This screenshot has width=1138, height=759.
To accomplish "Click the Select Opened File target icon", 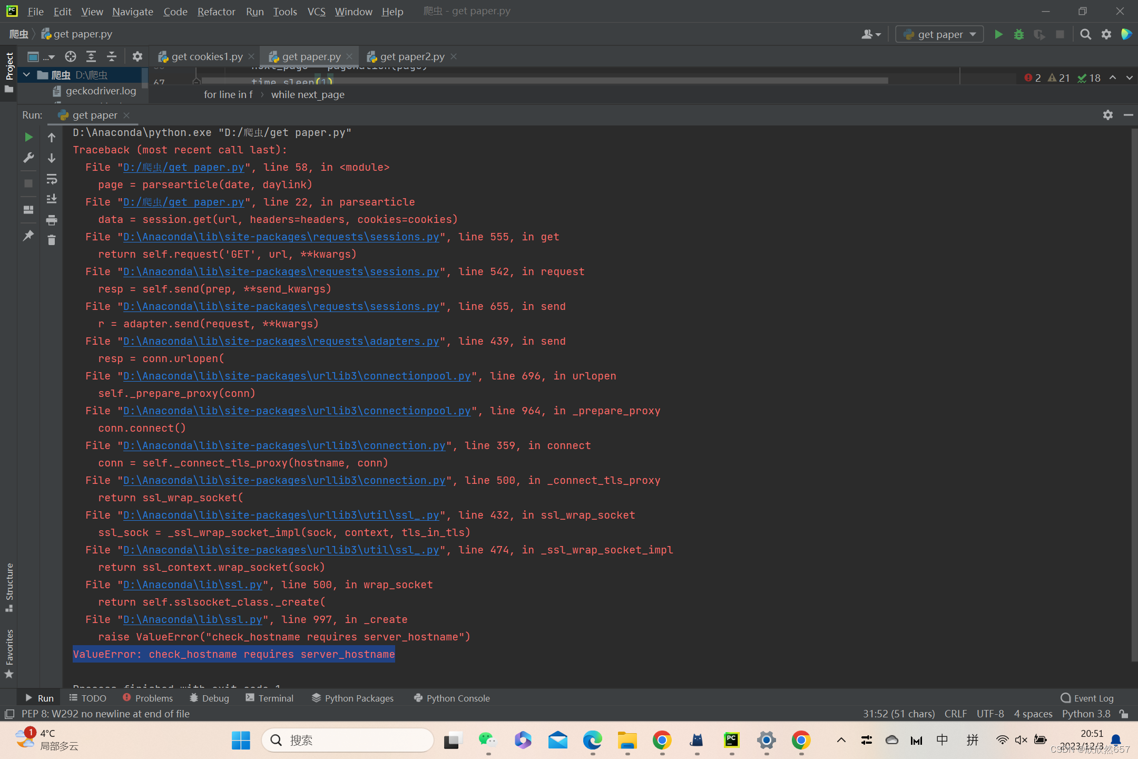I will [71, 56].
